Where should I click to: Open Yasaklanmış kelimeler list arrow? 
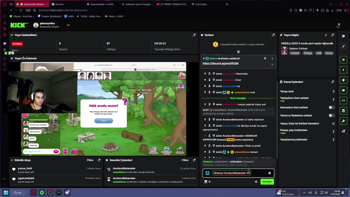coord(333,140)
